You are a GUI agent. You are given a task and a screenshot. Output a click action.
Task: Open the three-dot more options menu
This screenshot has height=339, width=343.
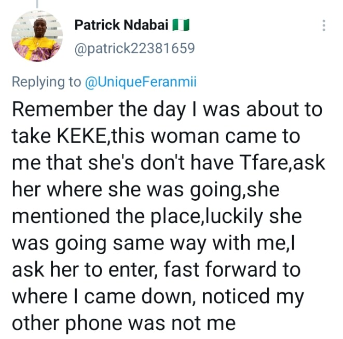point(324,25)
